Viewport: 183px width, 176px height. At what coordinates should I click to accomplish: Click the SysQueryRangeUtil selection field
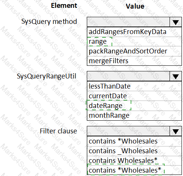tap(128, 76)
